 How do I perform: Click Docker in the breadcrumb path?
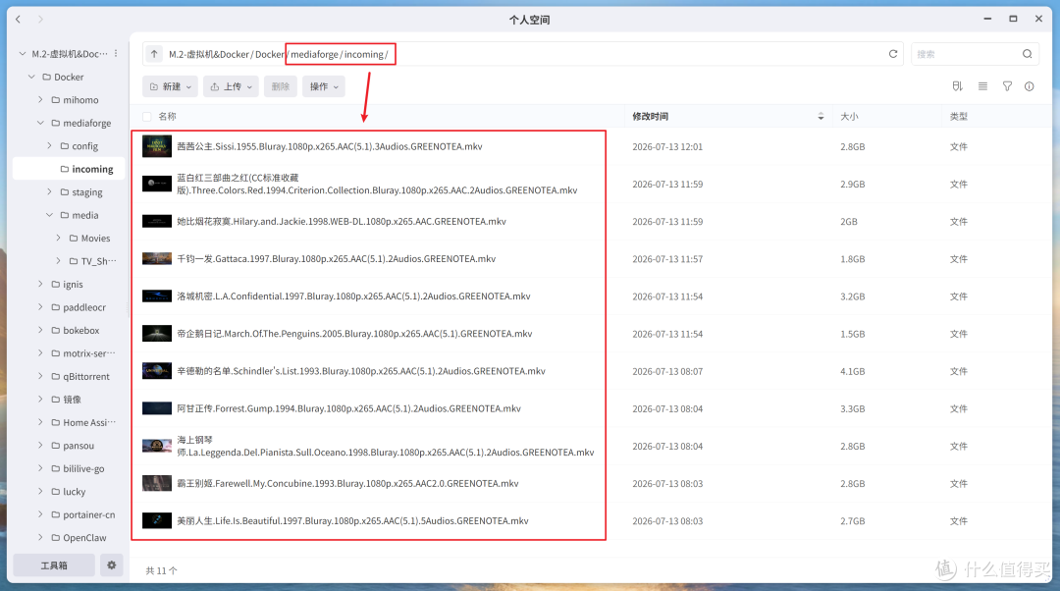[x=270, y=54]
